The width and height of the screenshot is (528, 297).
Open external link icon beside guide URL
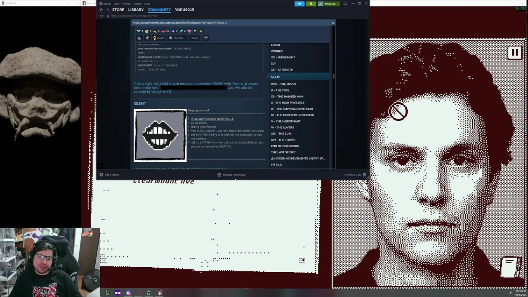pyautogui.click(x=226, y=23)
